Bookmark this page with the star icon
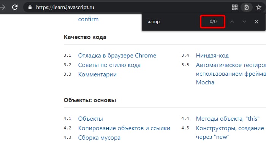This screenshot has width=266, height=143. 259,7
